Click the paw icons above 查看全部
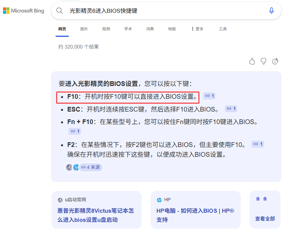Screen dimensions: 295x237 tap(261, 199)
